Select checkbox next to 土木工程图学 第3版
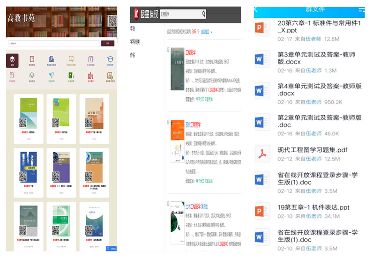This screenshot has width=374, height=258. click(x=168, y=204)
